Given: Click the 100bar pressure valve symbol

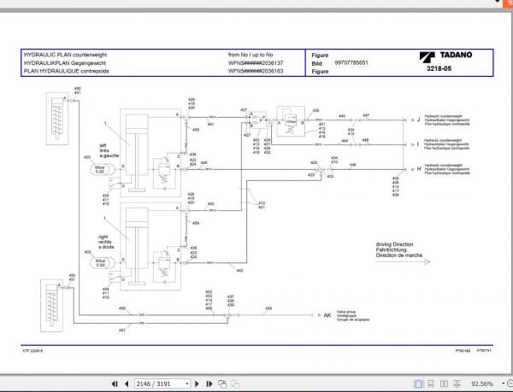Looking at the screenshot, I should click(x=291, y=121).
